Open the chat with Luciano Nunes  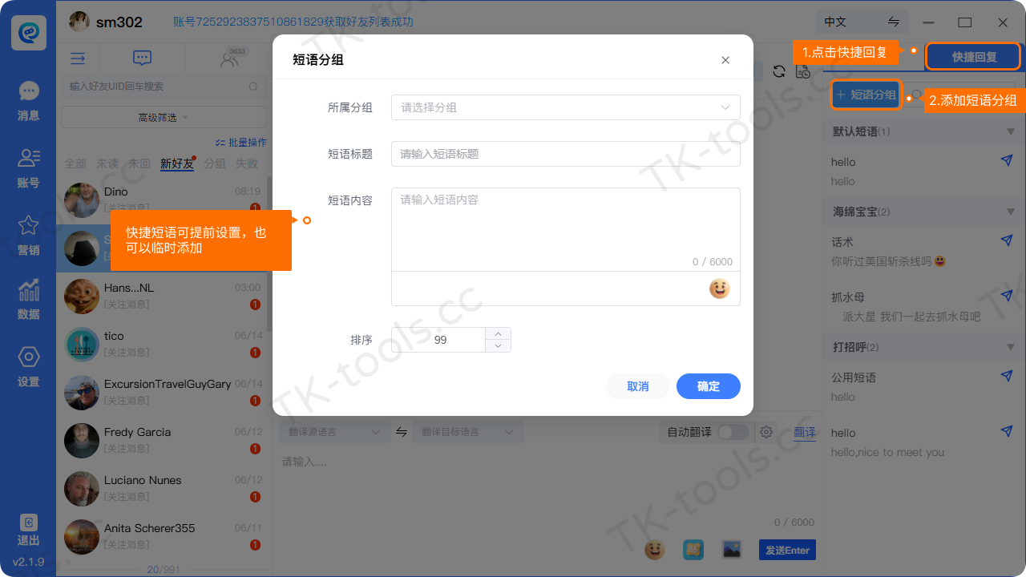tap(164, 489)
